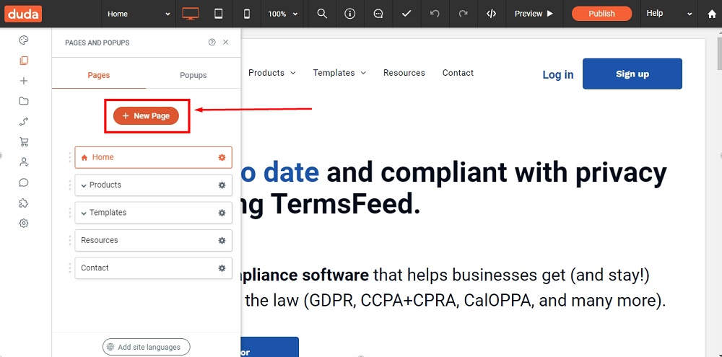Open the App Store puzzle sidebar icon
This screenshot has height=357, width=722.
(24, 203)
